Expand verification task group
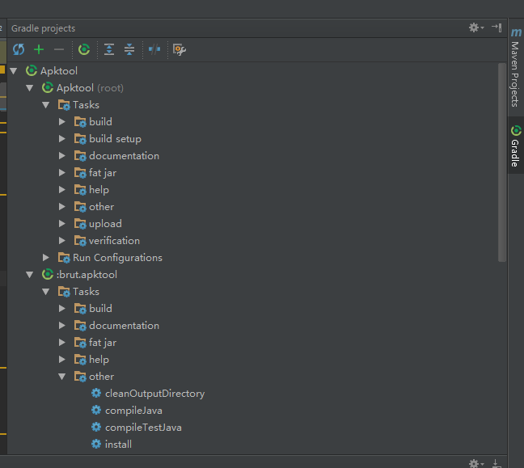Screen dimensions: 524x468 [x=61, y=241]
